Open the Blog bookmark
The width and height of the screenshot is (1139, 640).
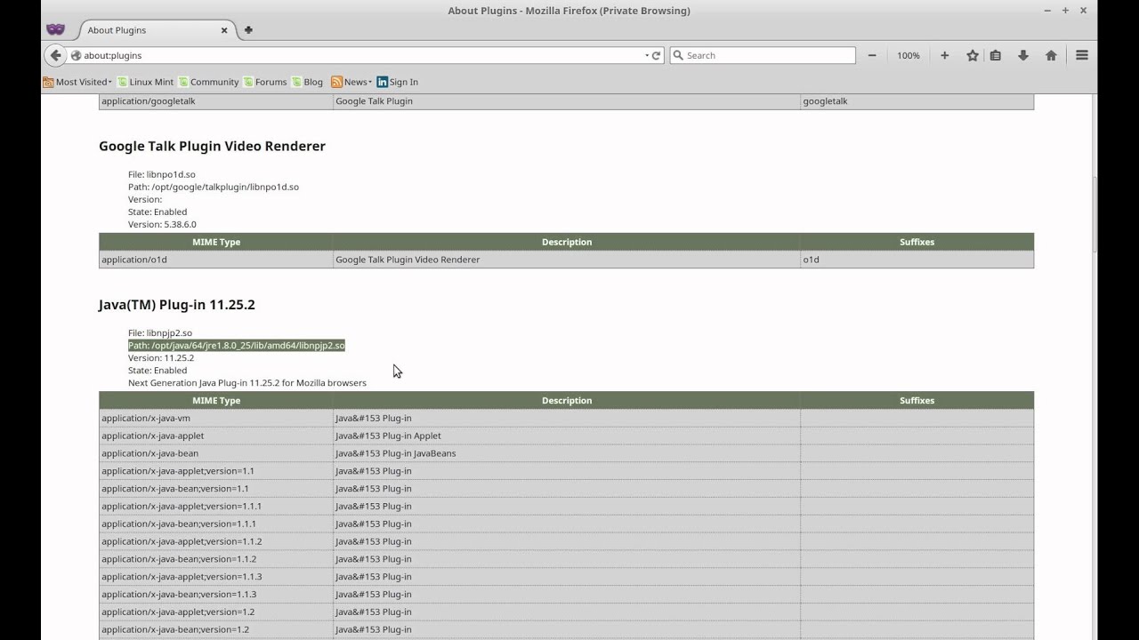coord(307,82)
